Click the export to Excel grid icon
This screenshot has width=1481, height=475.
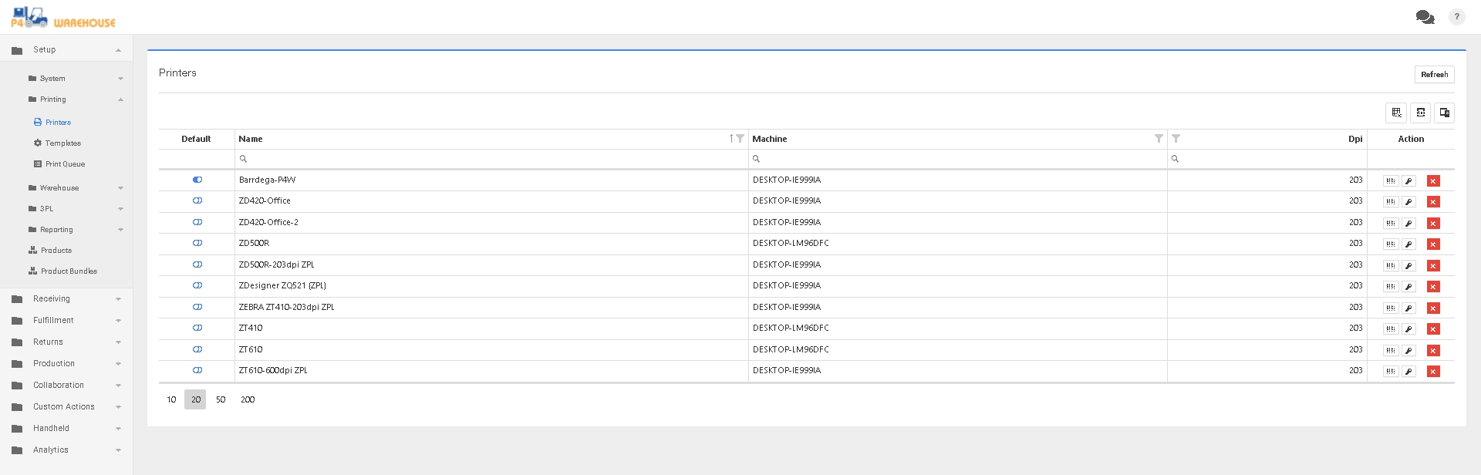1396,113
